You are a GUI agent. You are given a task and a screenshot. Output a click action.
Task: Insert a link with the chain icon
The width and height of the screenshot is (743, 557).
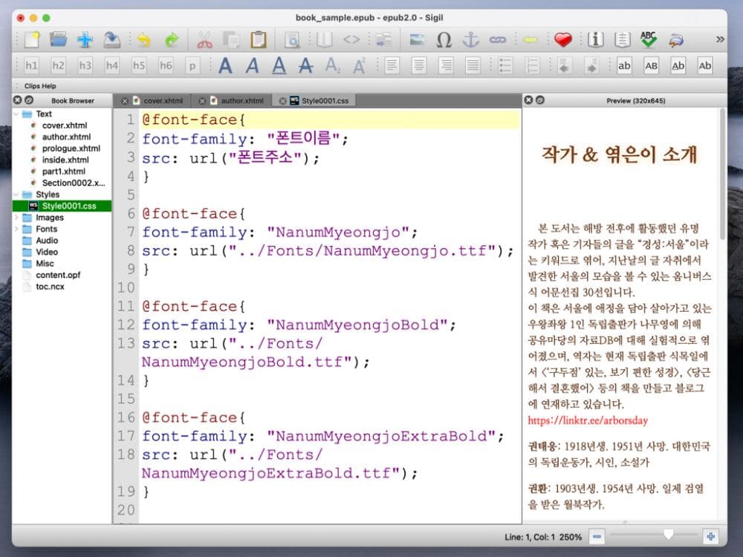498,40
